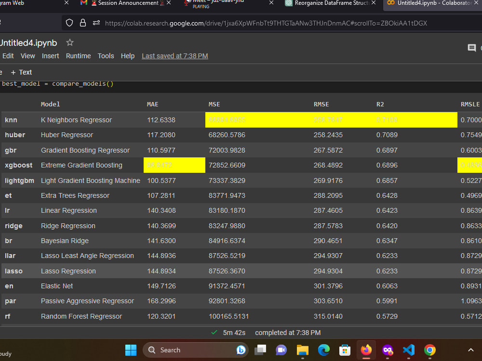The width and height of the screenshot is (482, 361).
Task: Click the Ridge Regression model name
Action: [x=68, y=226]
